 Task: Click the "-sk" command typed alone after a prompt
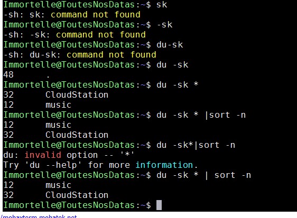[x=164, y=25]
